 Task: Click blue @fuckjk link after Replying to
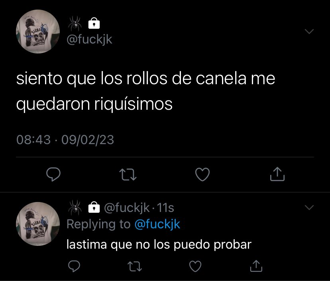click(157, 224)
